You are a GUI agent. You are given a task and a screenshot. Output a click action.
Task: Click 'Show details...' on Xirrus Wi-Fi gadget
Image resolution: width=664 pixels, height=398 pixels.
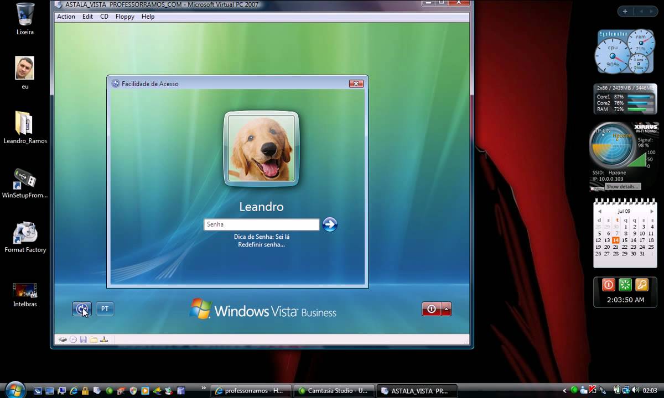tap(622, 186)
